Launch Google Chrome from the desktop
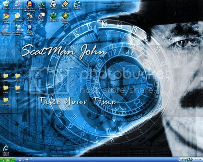This screenshot has height=162, width=203. (6, 16)
